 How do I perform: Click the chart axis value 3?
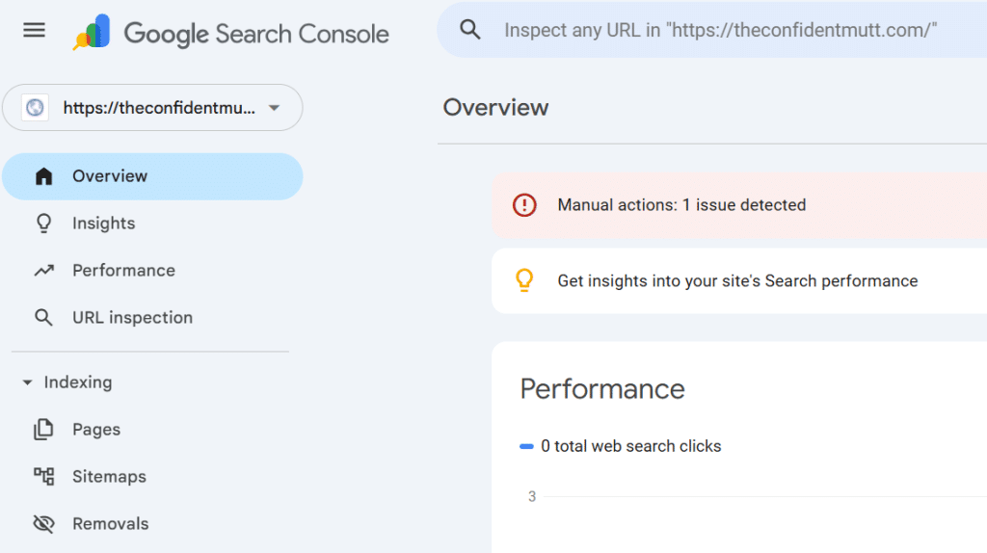[x=532, y=496]
